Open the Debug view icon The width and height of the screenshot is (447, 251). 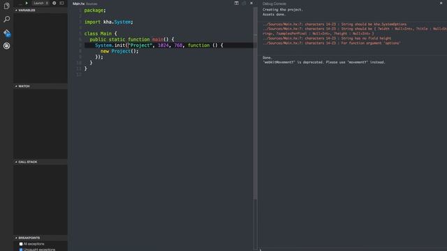pos(6,45)
